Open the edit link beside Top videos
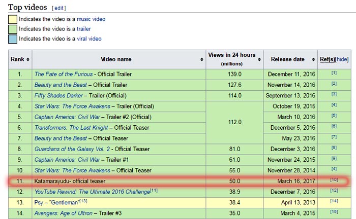The width and height of the screenshot is (356, 219). pyautogui.click(x=59, y=8)
